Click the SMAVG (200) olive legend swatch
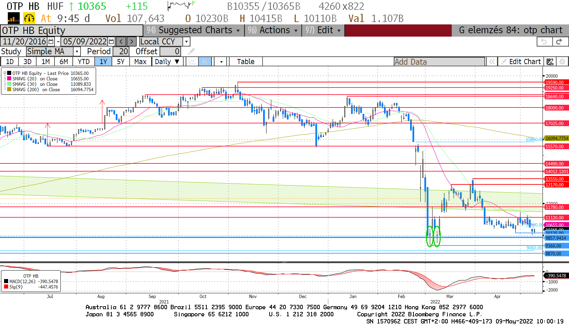This screenshot has height=336, width=569. pyautogui.click(x=9, y=90)
